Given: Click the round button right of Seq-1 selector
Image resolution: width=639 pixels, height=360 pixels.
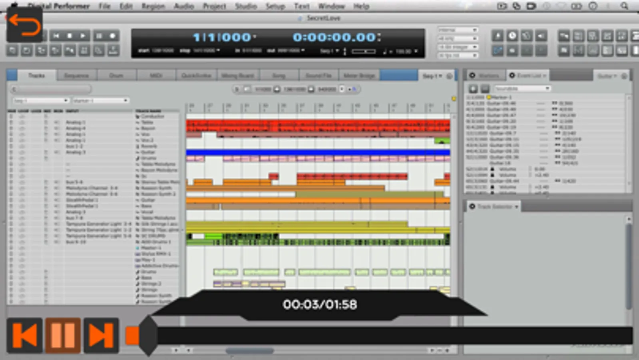Looking at the screenshot, I should 450,76.
